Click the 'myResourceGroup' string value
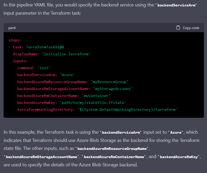207x173 pixels. click(109, 82)
